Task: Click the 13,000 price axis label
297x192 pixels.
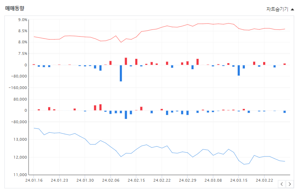Action: pyautogui.click(x=20, y=140)
